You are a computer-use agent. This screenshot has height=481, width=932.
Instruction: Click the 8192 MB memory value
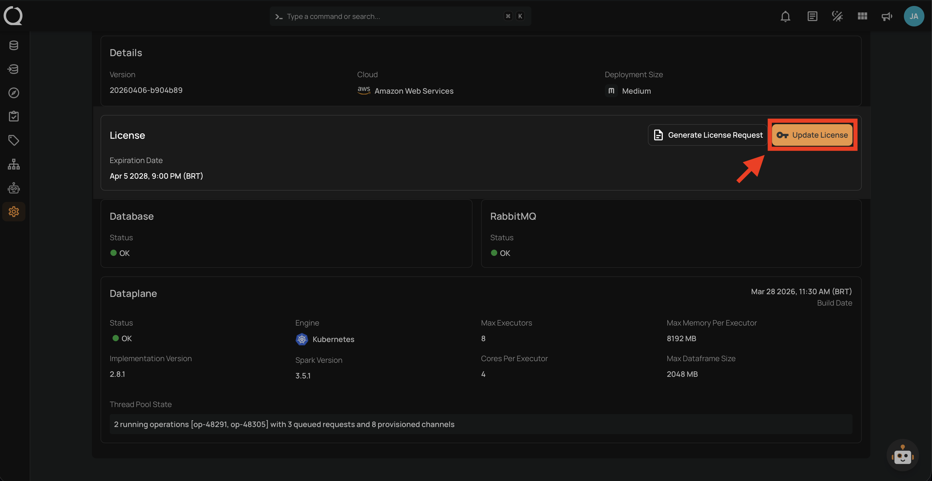click(x=681, y=338)
